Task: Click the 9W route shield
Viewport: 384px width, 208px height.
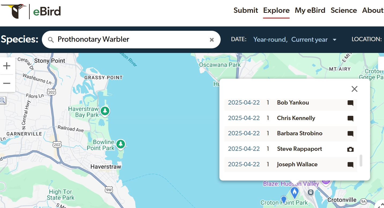Action: click(109, 190)
